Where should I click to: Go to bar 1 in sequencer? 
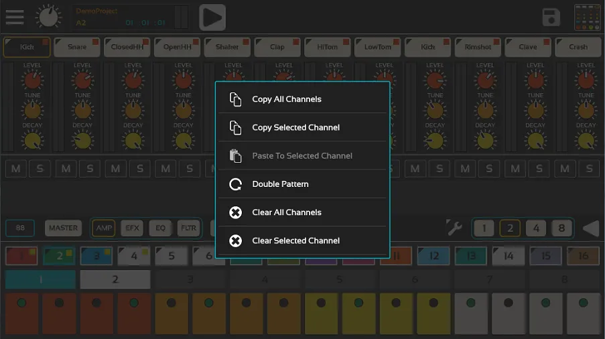pyautogui.click(x=40, y=279)
